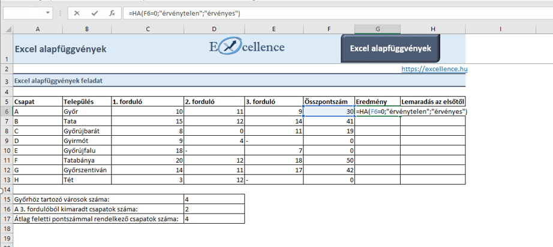Viewport: 553px width, 247px height.
Task: Select column F header
Action: 329,29
